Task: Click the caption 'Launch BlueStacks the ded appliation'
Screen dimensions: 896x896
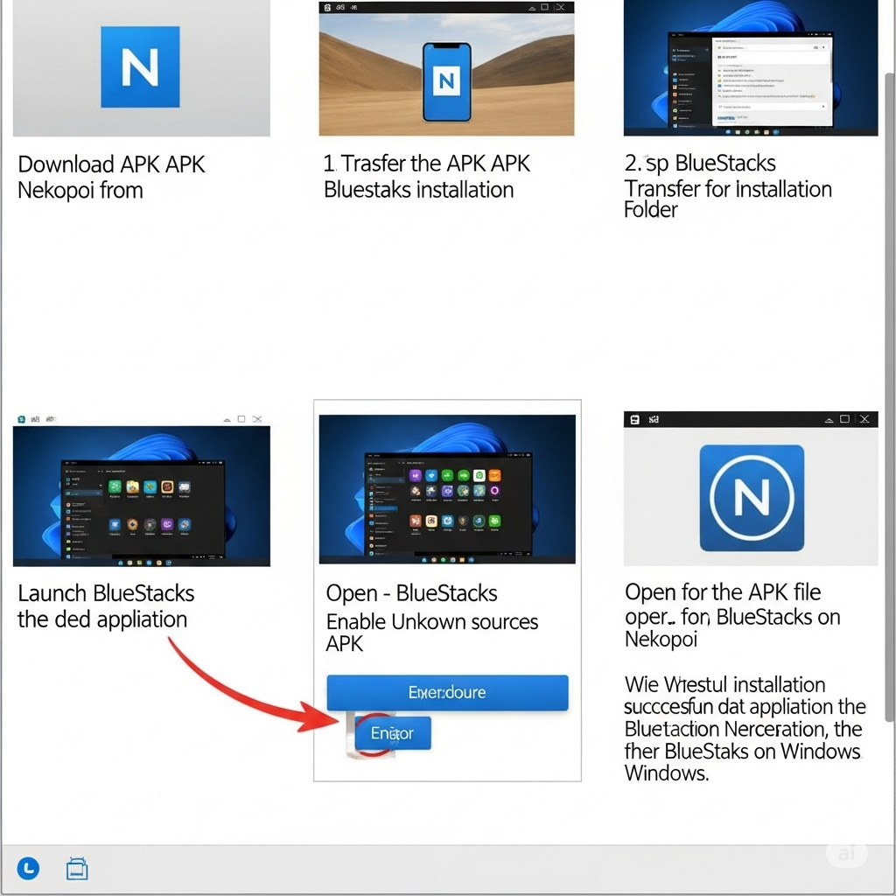Action: [106, 606]
